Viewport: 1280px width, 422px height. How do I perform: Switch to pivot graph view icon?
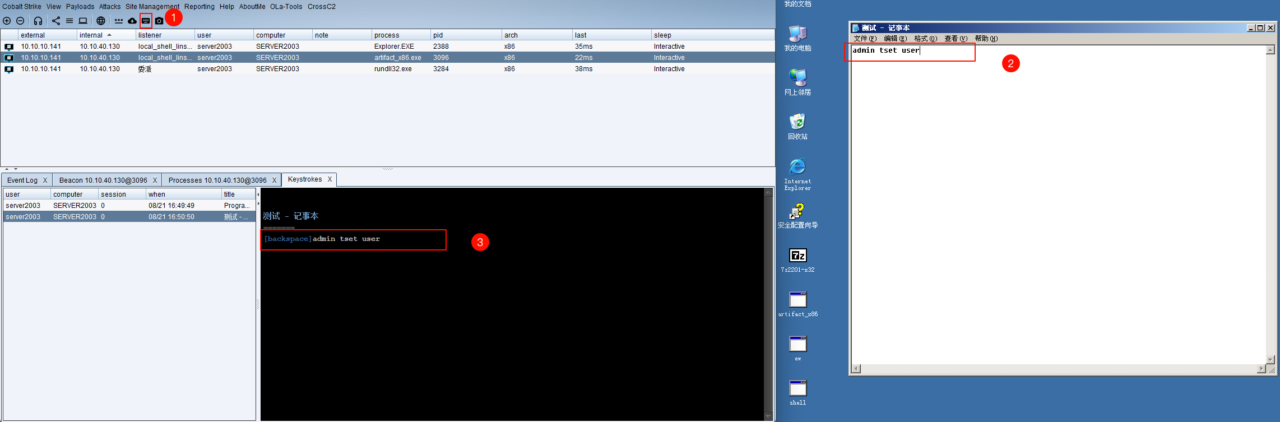pyautogui.click(x=56, y=21)
